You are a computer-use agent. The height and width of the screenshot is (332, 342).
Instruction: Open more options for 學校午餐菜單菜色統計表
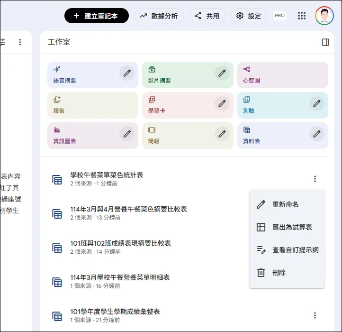point(315,179)
